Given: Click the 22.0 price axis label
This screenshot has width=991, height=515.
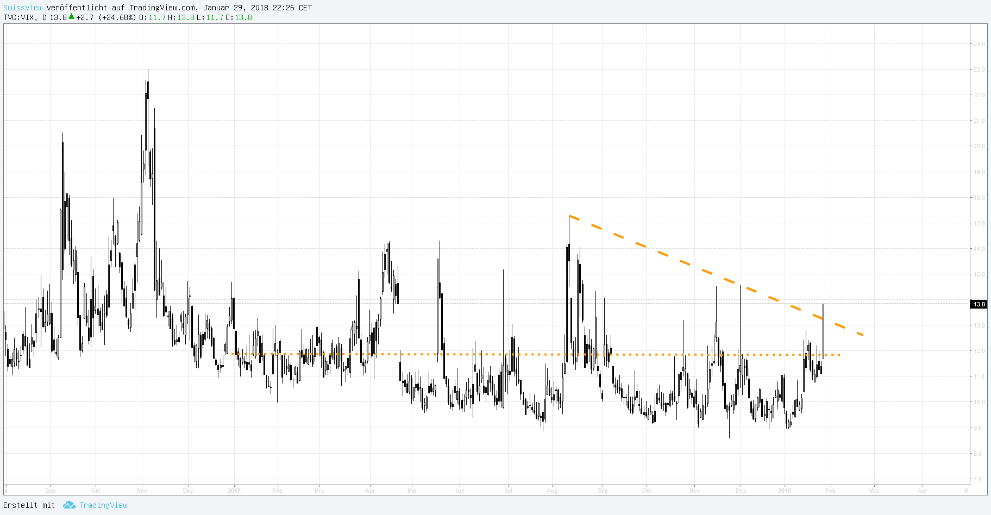Looking at the screenshot, I should [x=979, y=95].
